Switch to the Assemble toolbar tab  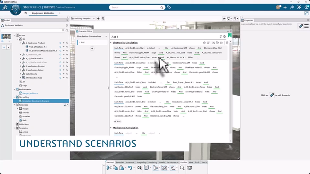pyautogui.click(x=130, y=162)
